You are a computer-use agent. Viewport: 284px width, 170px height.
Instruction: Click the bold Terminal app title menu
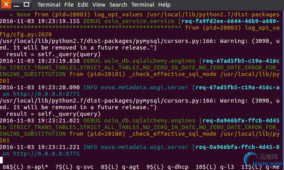point(49,5)
